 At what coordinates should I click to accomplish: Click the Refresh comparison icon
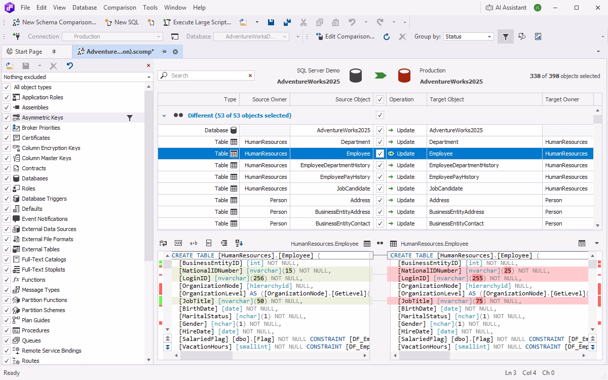click(387, 36)
